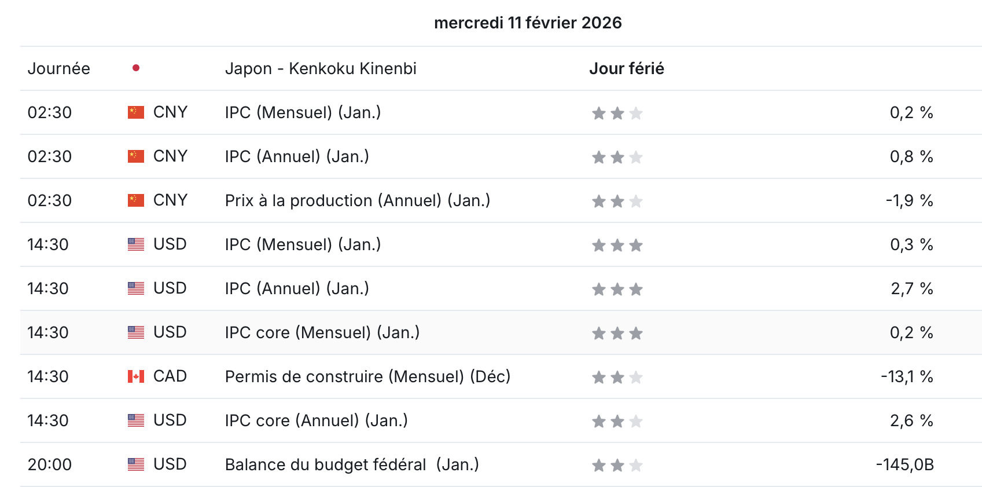
Task: Click China flag beside IPC (Mensuel)
Action: pyautogui.click(x=136, y=112)
